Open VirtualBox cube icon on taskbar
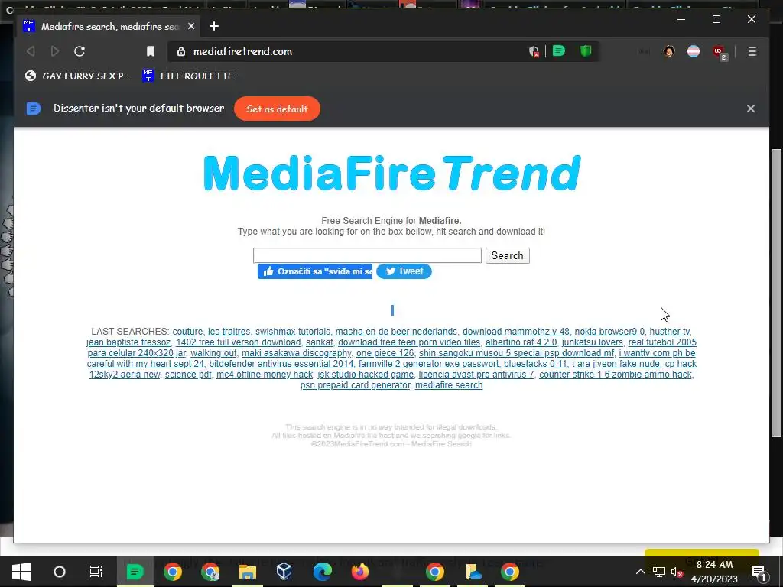The width and height of the screenshot is (783, 587). pyautogui.click(x=284, y=572)
